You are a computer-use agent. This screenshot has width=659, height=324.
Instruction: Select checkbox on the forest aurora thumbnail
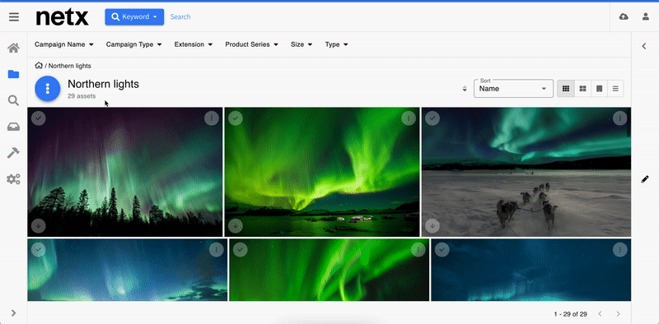tap(38, 118)
